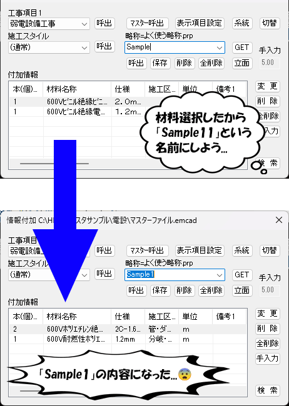Click the 手入力 value field in the Sample dialog

(x=270, y=63)
